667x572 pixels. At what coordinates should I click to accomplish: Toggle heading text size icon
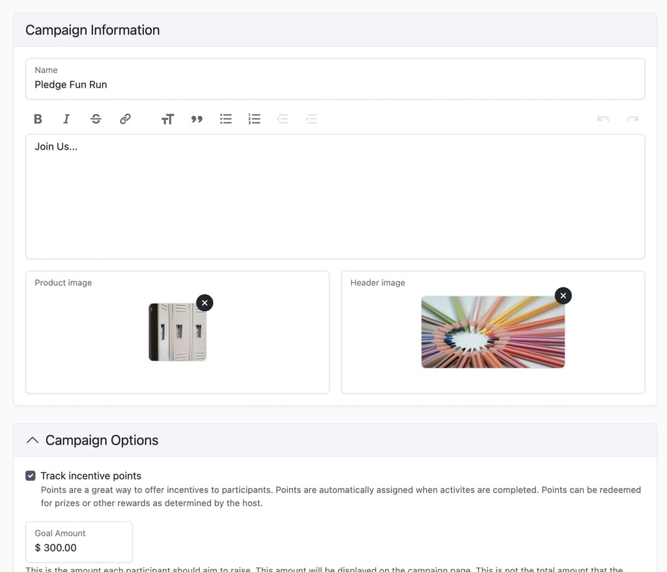click(x=167, y=119)
